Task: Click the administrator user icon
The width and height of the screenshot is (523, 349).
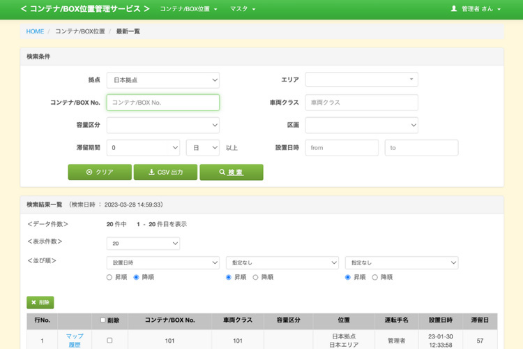Action: click(454, 9)
